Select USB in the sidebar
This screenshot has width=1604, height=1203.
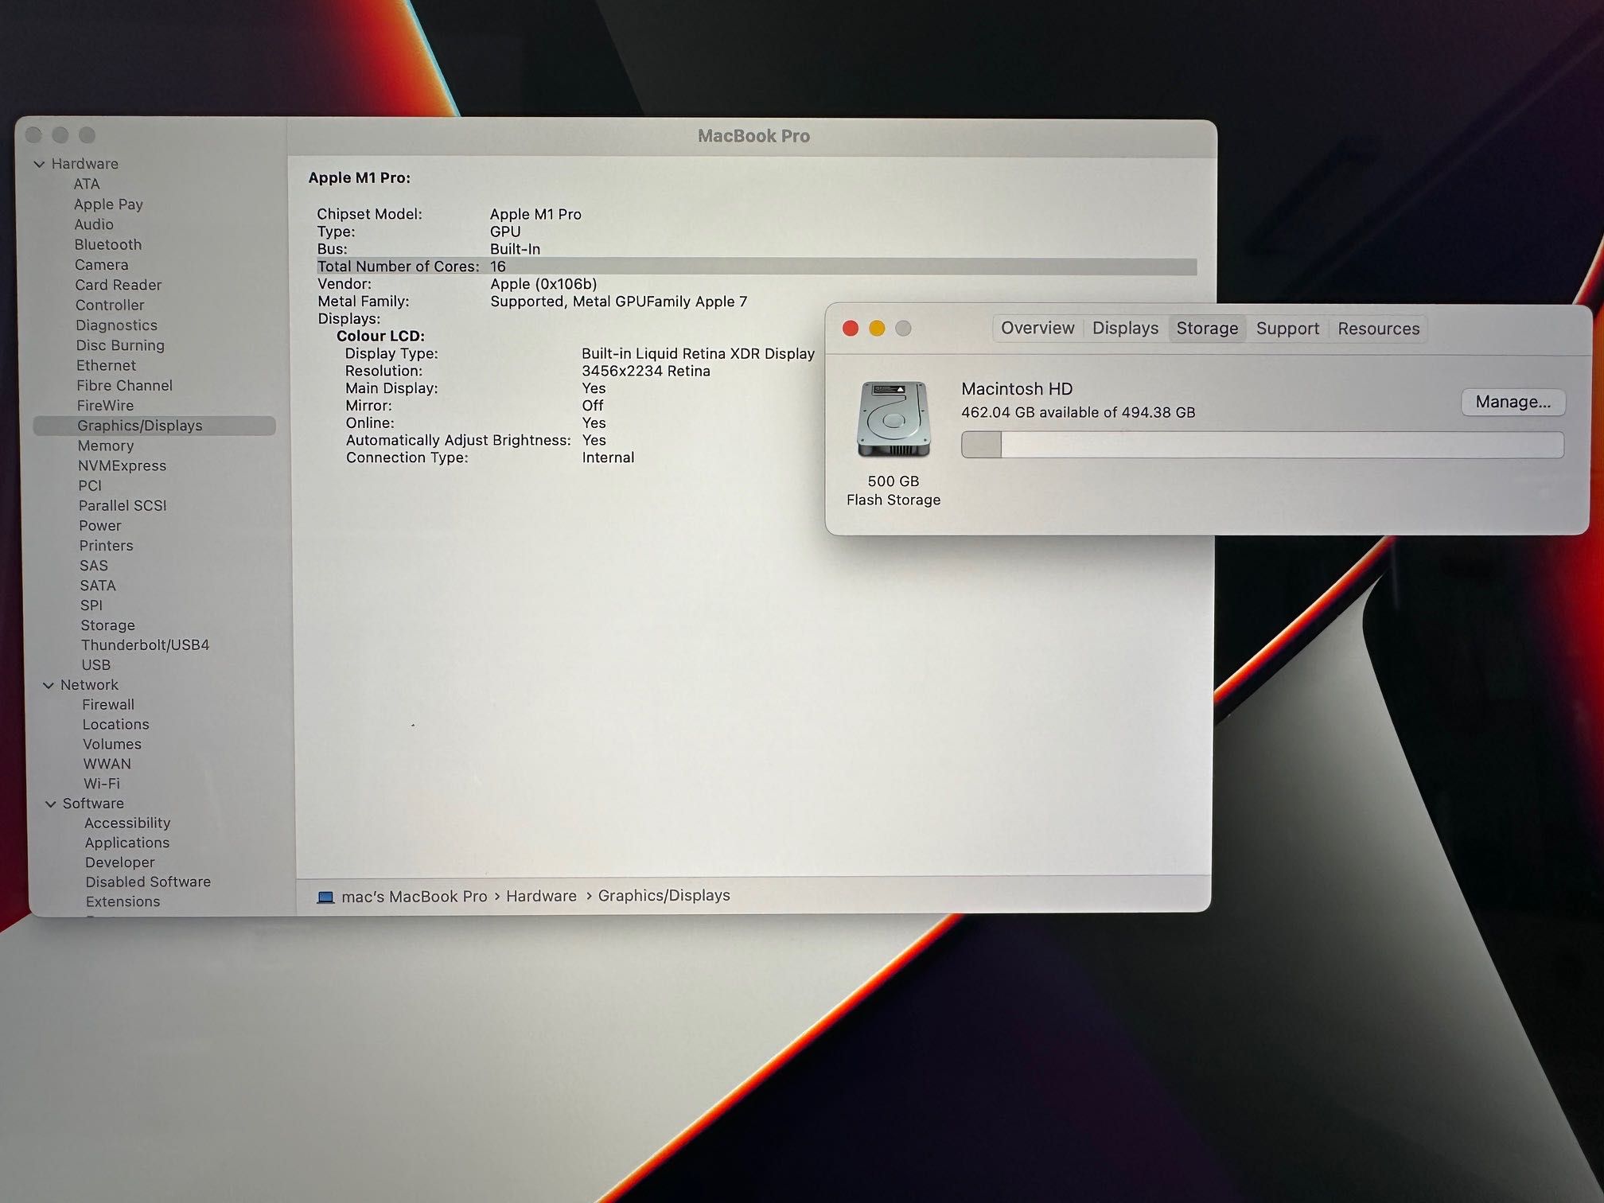96,665
